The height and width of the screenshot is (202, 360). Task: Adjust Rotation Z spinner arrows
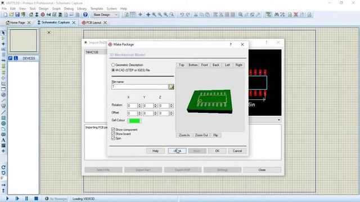[171, 105]
